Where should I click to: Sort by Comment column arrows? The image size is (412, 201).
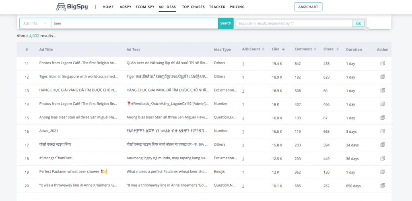(x=315, y=49)
